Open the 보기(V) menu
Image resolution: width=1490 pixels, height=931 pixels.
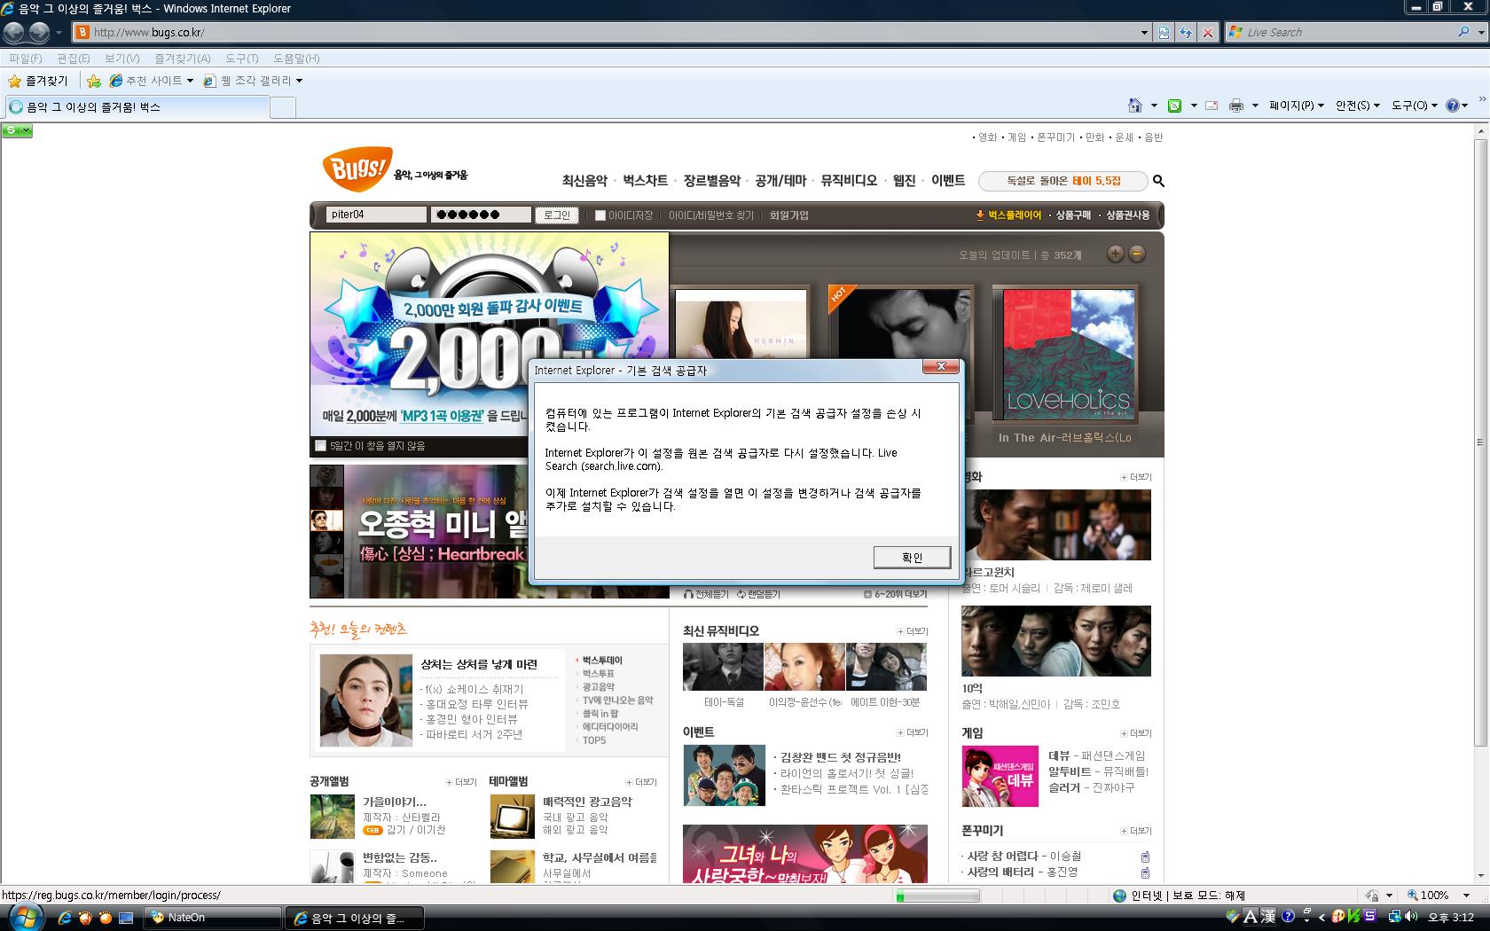122,59
